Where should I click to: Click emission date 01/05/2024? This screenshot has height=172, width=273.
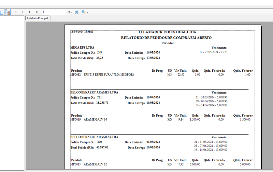point(153,142)
